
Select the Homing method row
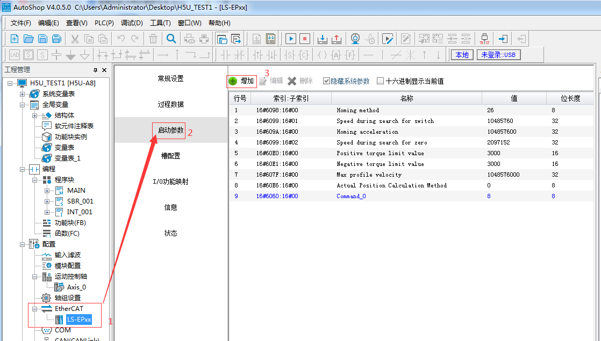[411, 110]
